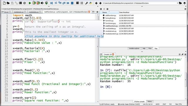Image resolution: width=188 pixels, height=106 pixels.
Task: Open a file using the toolbar folder icon
Action: tap(8, 3)
